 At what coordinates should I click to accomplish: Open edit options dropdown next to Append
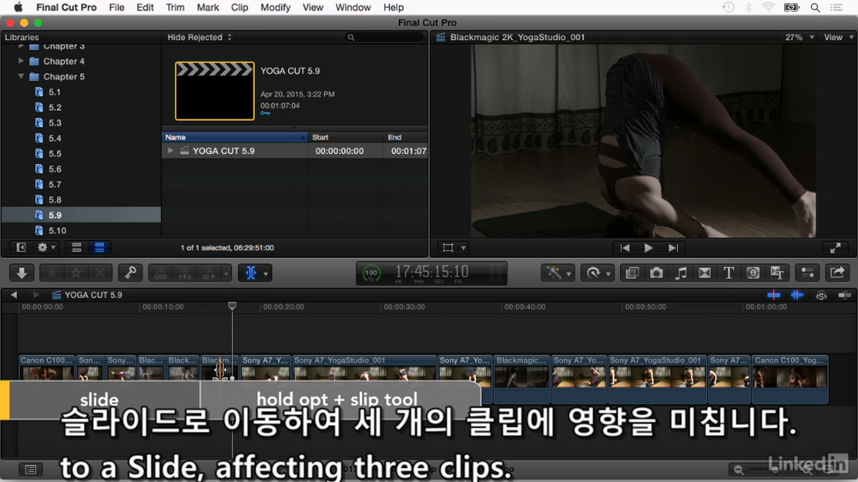pyautogui.click(x=226, y=274)
